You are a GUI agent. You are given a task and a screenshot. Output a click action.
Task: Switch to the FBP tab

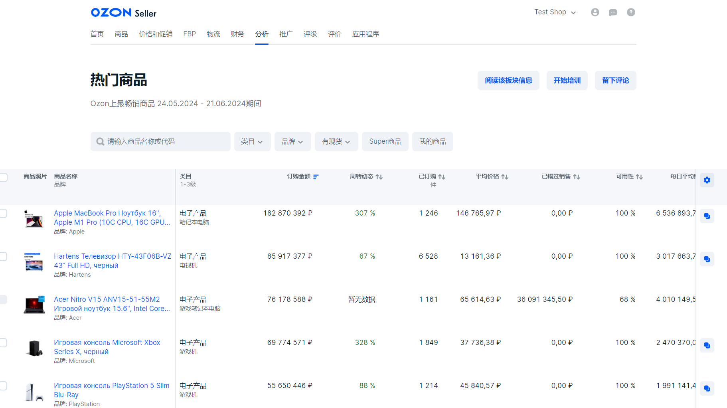click(x=190, y=34)
